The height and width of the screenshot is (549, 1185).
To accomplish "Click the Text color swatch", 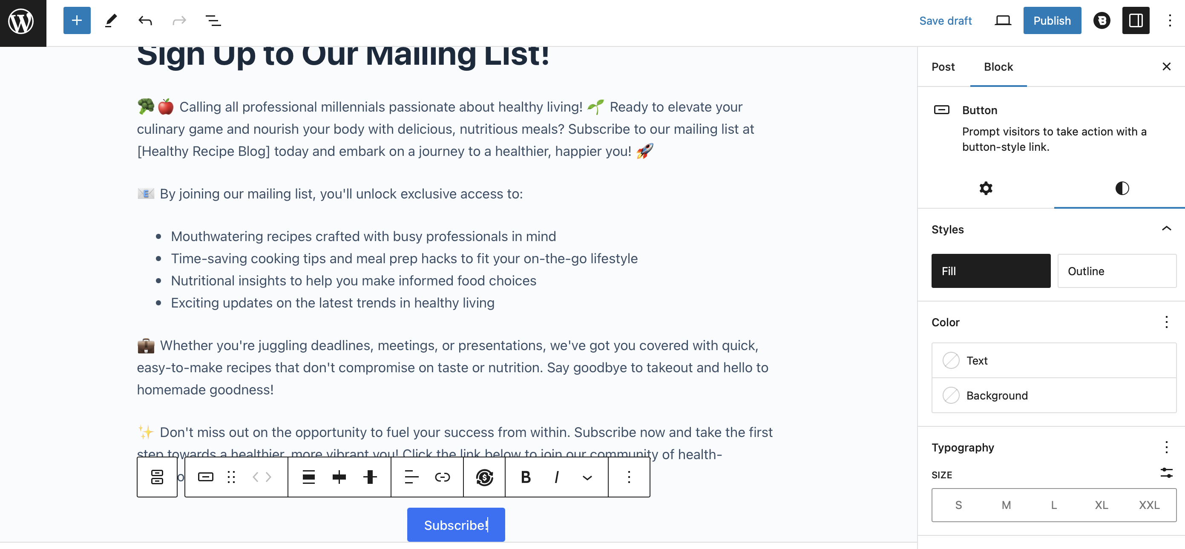I will (x=952, y=360).
